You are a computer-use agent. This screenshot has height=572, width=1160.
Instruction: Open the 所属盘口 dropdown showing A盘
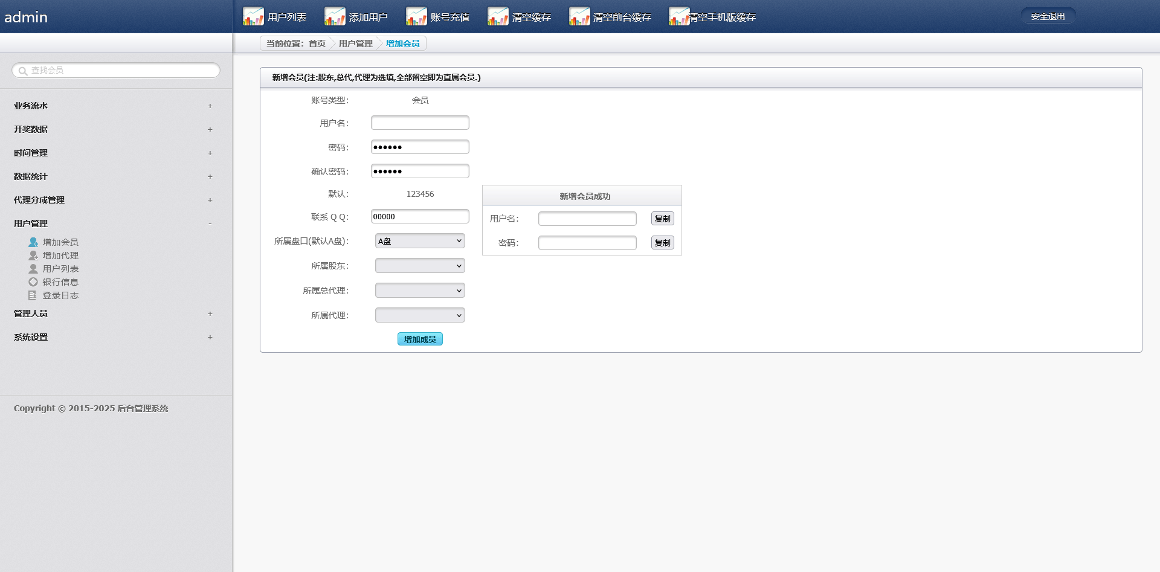[x=420, y=241]
